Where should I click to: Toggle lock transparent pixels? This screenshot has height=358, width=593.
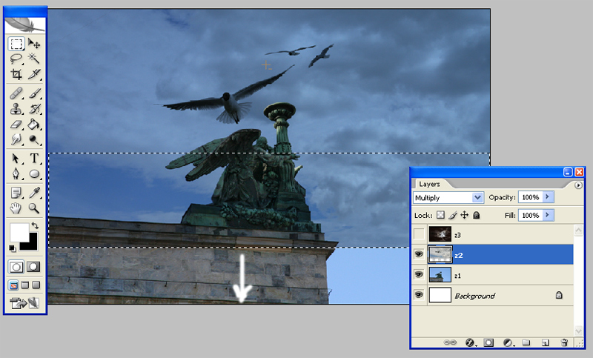[440, 215]
